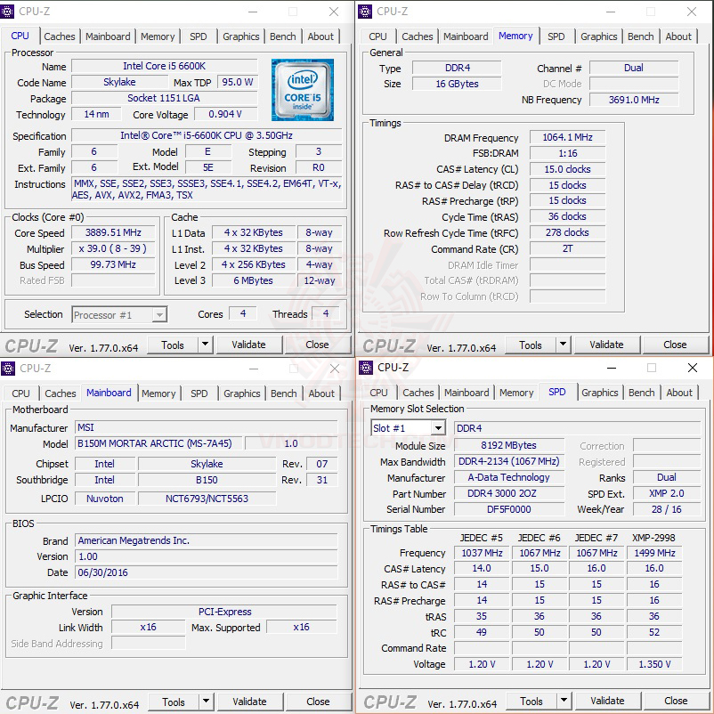Select Graphics tab in Mainboard window

[242, 394]
